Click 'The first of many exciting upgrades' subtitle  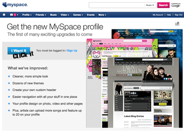[50, 34]
